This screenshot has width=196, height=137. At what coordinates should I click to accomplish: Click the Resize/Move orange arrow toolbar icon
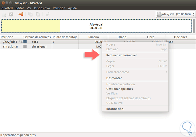click(21, 14)
